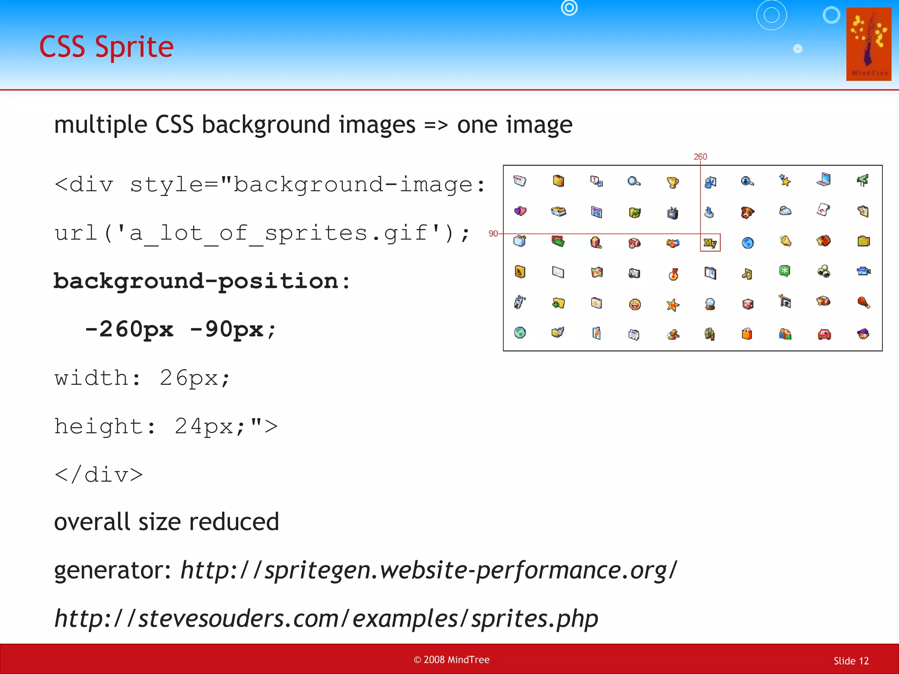Click the red '90' offset label

click(493, 233)
